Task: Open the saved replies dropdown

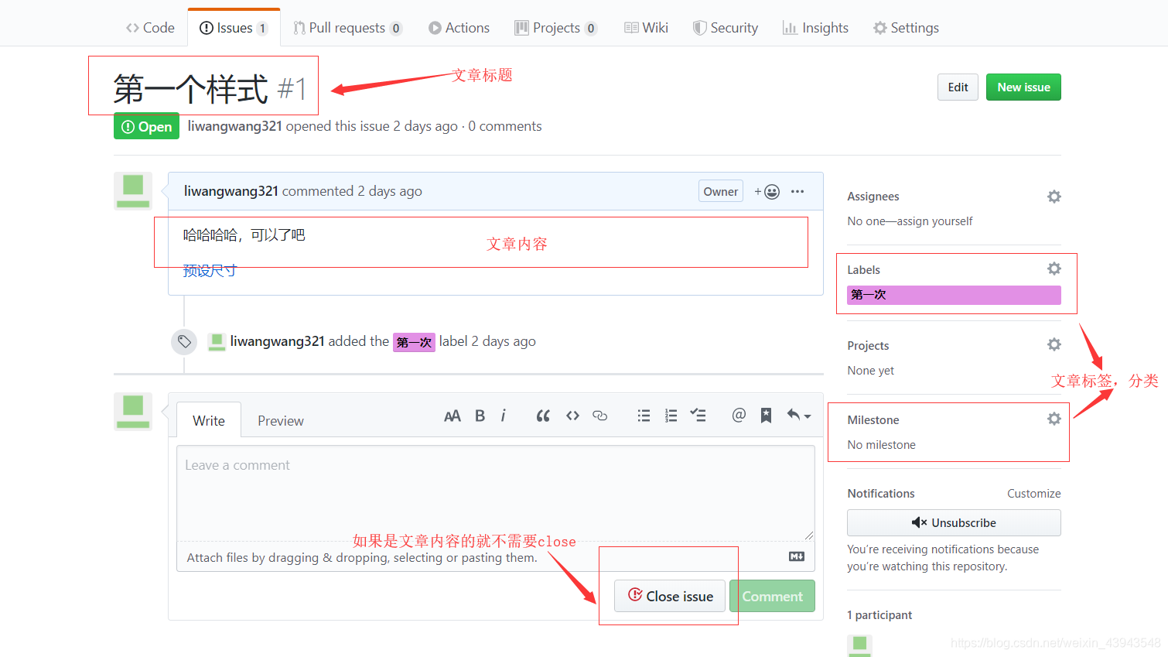Action: (798, 416)
